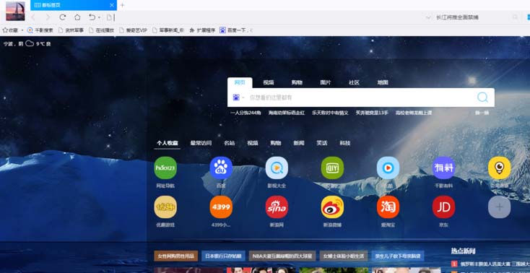530x273 pixels.
Task: Click the user avatar sailboat picture
Action: pos(15,11)
